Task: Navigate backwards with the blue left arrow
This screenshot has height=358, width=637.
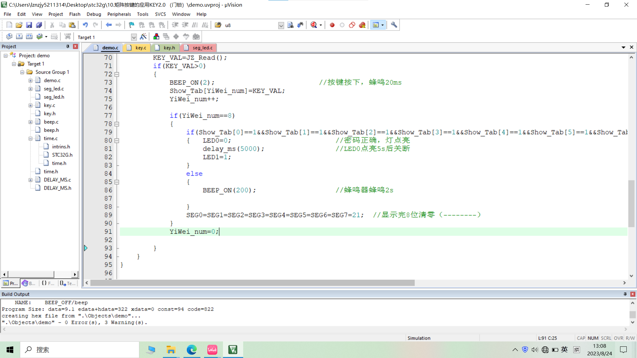Action: click(x=108, y=25)
